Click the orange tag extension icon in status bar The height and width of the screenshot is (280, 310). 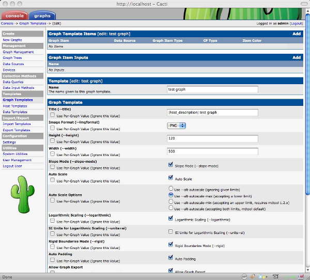pyautogui.click(x=253, y=276)
